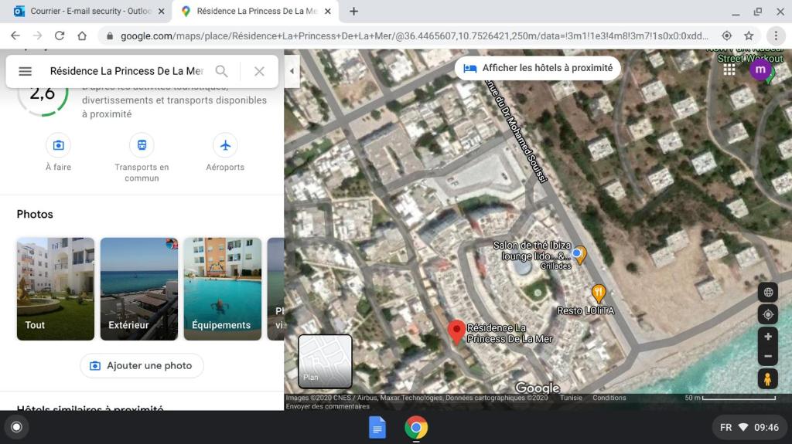The width and height of the screenshot is (792, 444).
Task: Open the Tunisie link in footer
Action: pyautogui.click(x=571, y=398)
